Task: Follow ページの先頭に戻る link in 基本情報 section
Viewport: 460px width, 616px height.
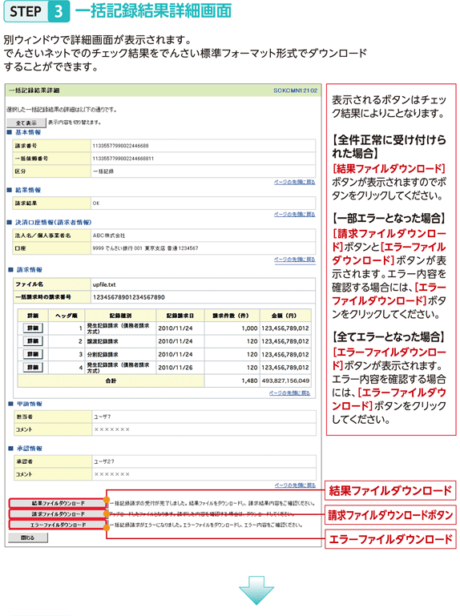Action: 294,183
